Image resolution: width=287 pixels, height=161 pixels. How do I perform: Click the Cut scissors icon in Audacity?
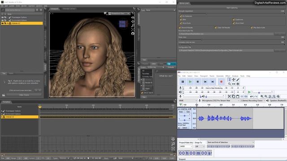click(x=229, y=97)
